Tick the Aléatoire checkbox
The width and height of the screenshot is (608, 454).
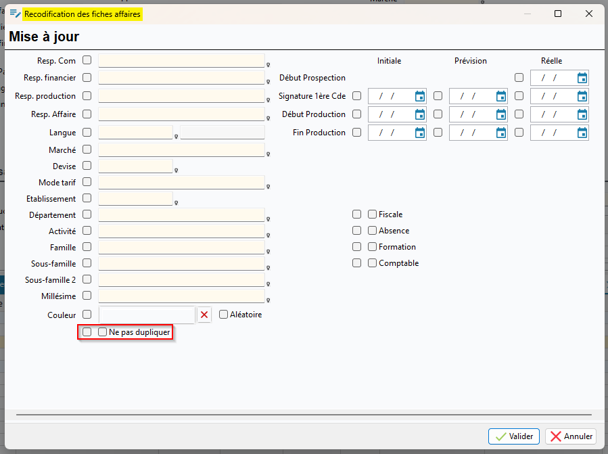click(x=224, y=315)
